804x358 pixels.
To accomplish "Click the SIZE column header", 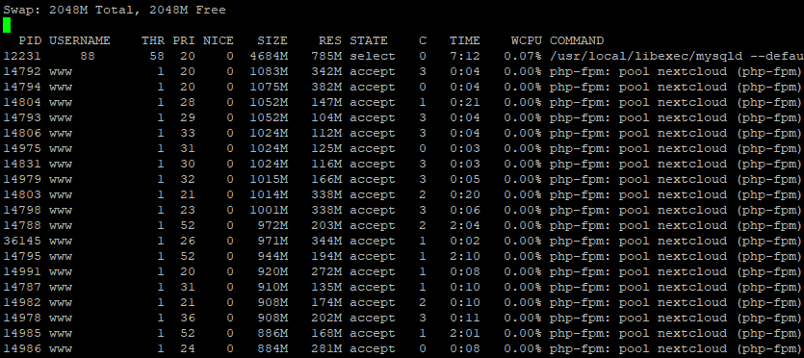I will point(272,40).
